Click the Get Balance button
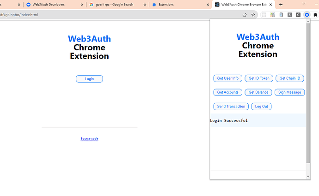319x196 pixels. [258, 92]
